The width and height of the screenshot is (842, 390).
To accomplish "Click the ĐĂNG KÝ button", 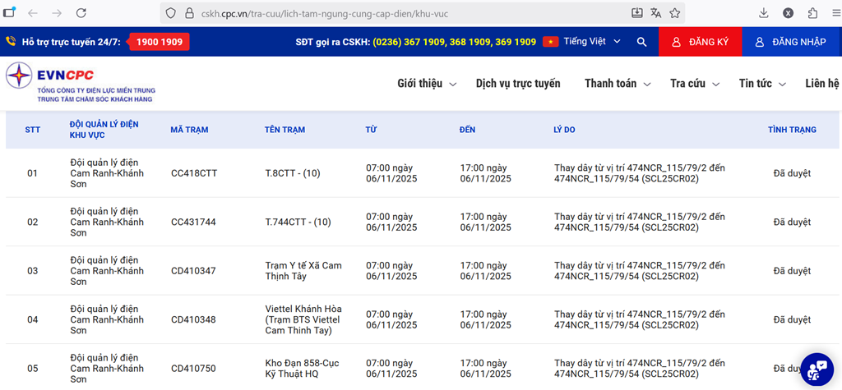I will click(x=700, y=42).
